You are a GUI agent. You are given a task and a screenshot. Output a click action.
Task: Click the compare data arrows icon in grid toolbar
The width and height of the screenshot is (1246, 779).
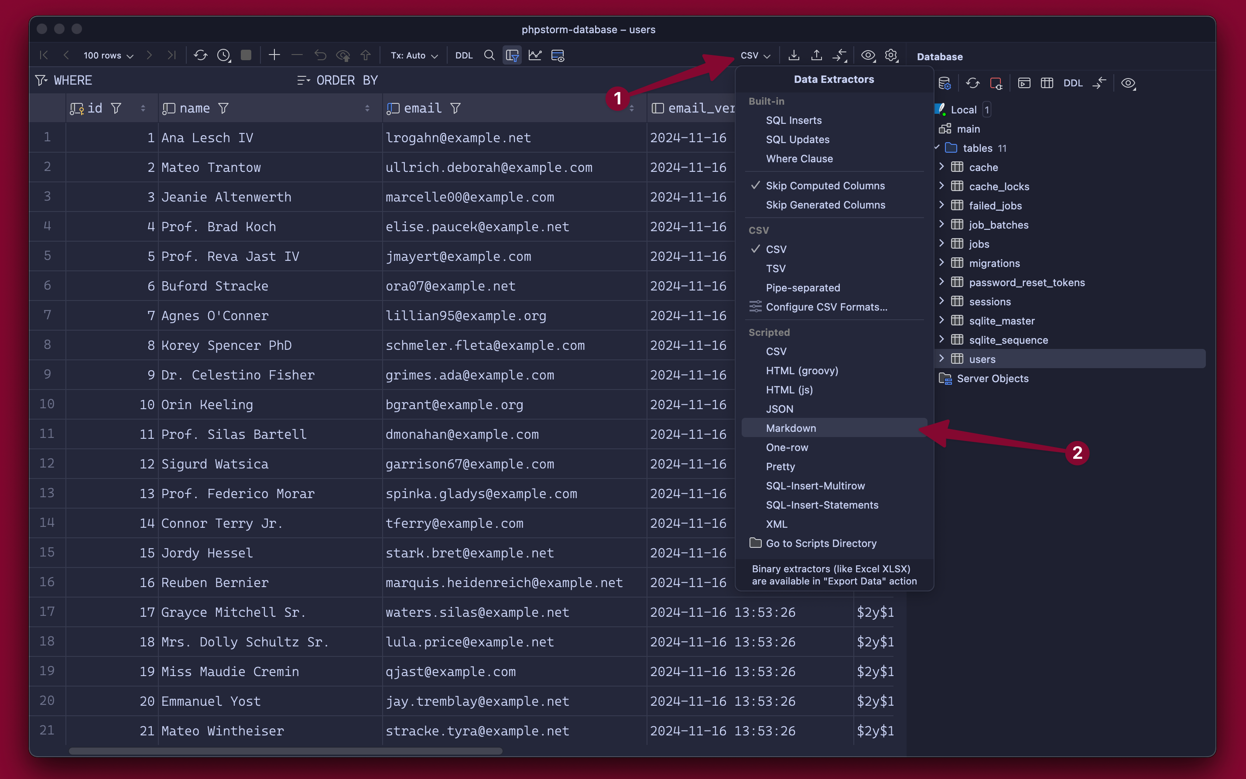(839, 55)
